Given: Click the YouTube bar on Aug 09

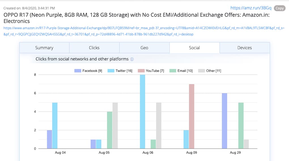Looking at the screenshot, I should (x=192, y=116).
